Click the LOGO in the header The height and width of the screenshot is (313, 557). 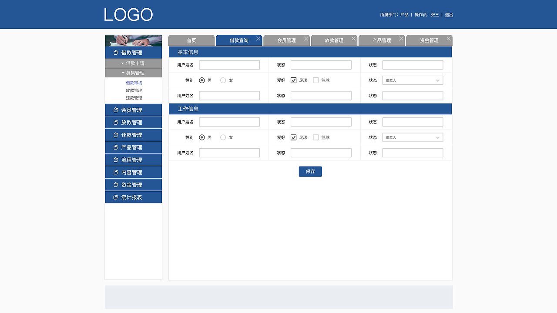(x=128, y=15)
